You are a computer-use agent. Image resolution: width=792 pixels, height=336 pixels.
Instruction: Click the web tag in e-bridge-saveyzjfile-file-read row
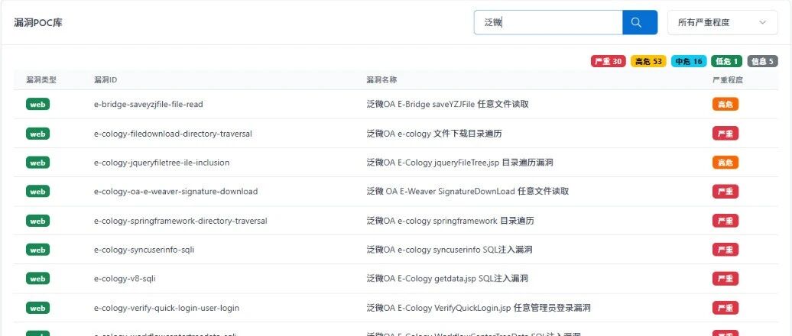click(x=38, y=105)
